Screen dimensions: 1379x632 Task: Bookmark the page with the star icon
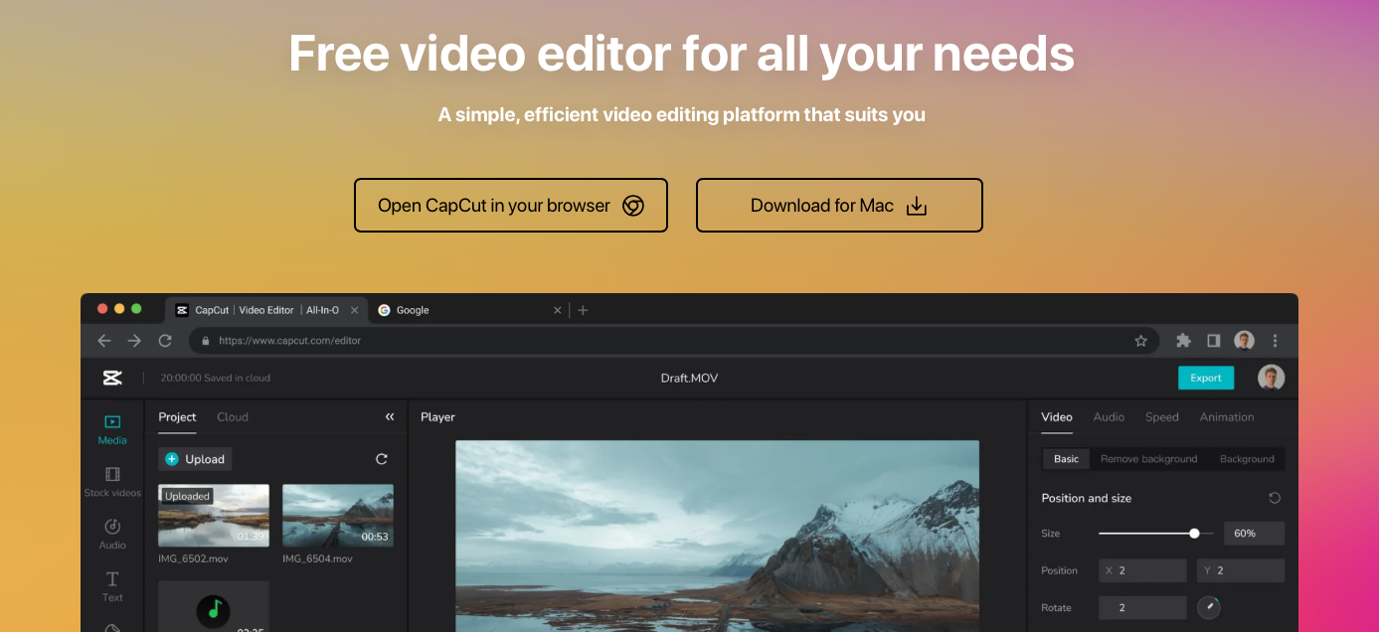(1140, 341)
